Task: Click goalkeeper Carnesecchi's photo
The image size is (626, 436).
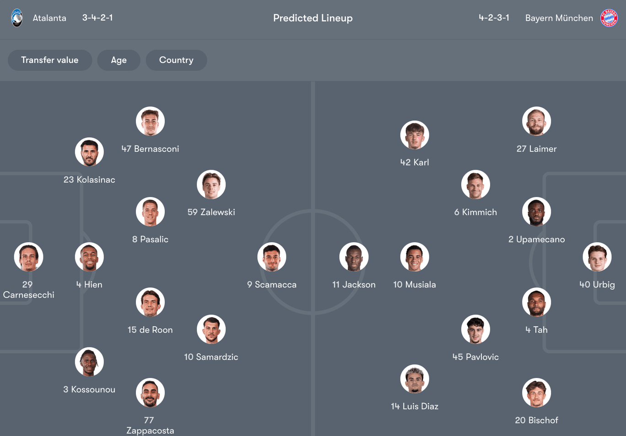Action: (28, 257)
